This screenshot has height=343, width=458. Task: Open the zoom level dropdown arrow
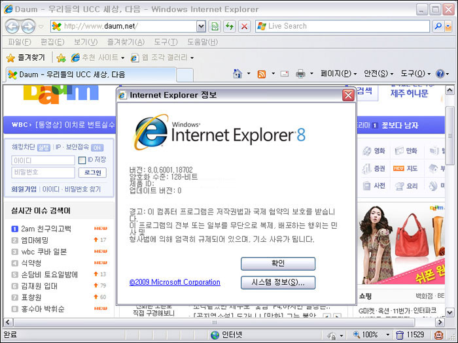[x=387, y=335]
